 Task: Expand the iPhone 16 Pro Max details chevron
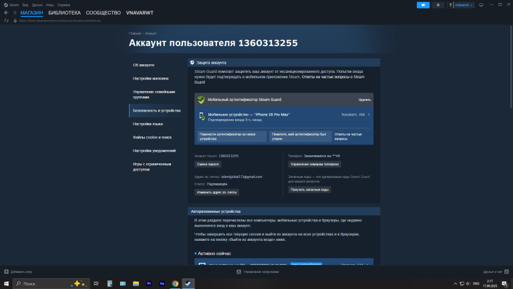click(x=369, y=114)
